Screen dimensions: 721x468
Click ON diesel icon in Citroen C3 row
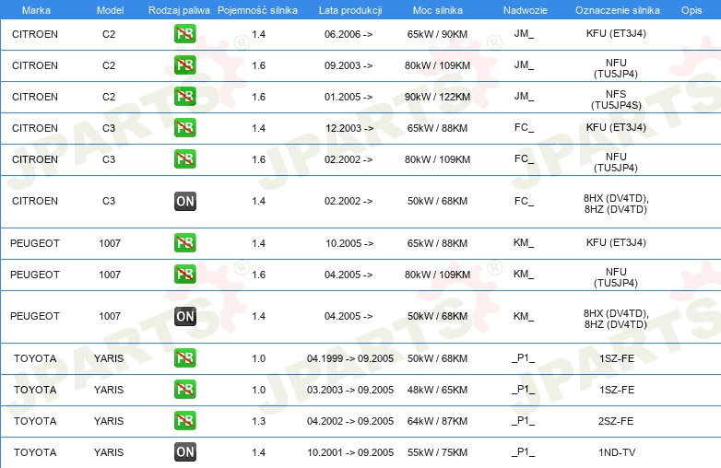click(184, 201)
